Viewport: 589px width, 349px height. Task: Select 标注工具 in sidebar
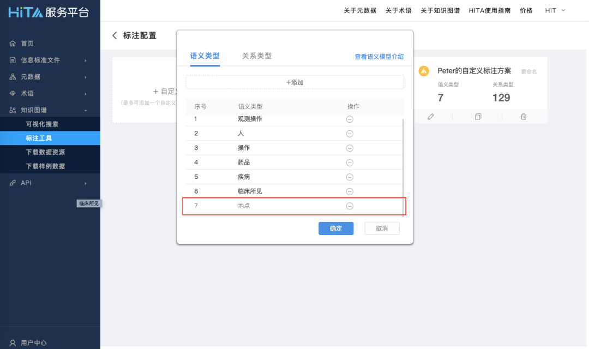point(50,138)
